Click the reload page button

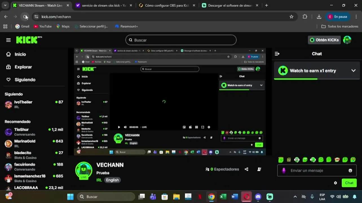coord(25,17)
